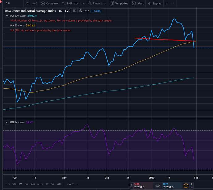Open the chart style line icon
The image size is (213, 190).
35,3
